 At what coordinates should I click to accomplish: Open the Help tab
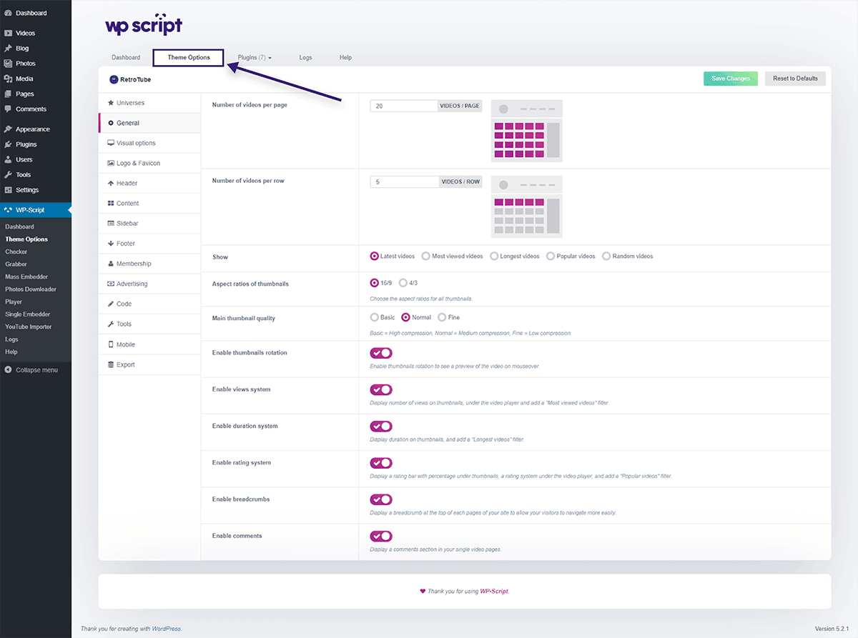(345, 57)
